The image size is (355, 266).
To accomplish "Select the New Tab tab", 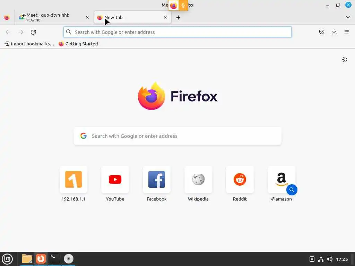I will point(132,17).
